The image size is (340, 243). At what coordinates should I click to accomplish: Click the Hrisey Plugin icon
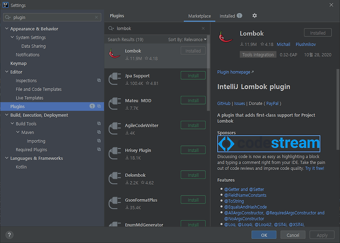(x=115, y=153)
